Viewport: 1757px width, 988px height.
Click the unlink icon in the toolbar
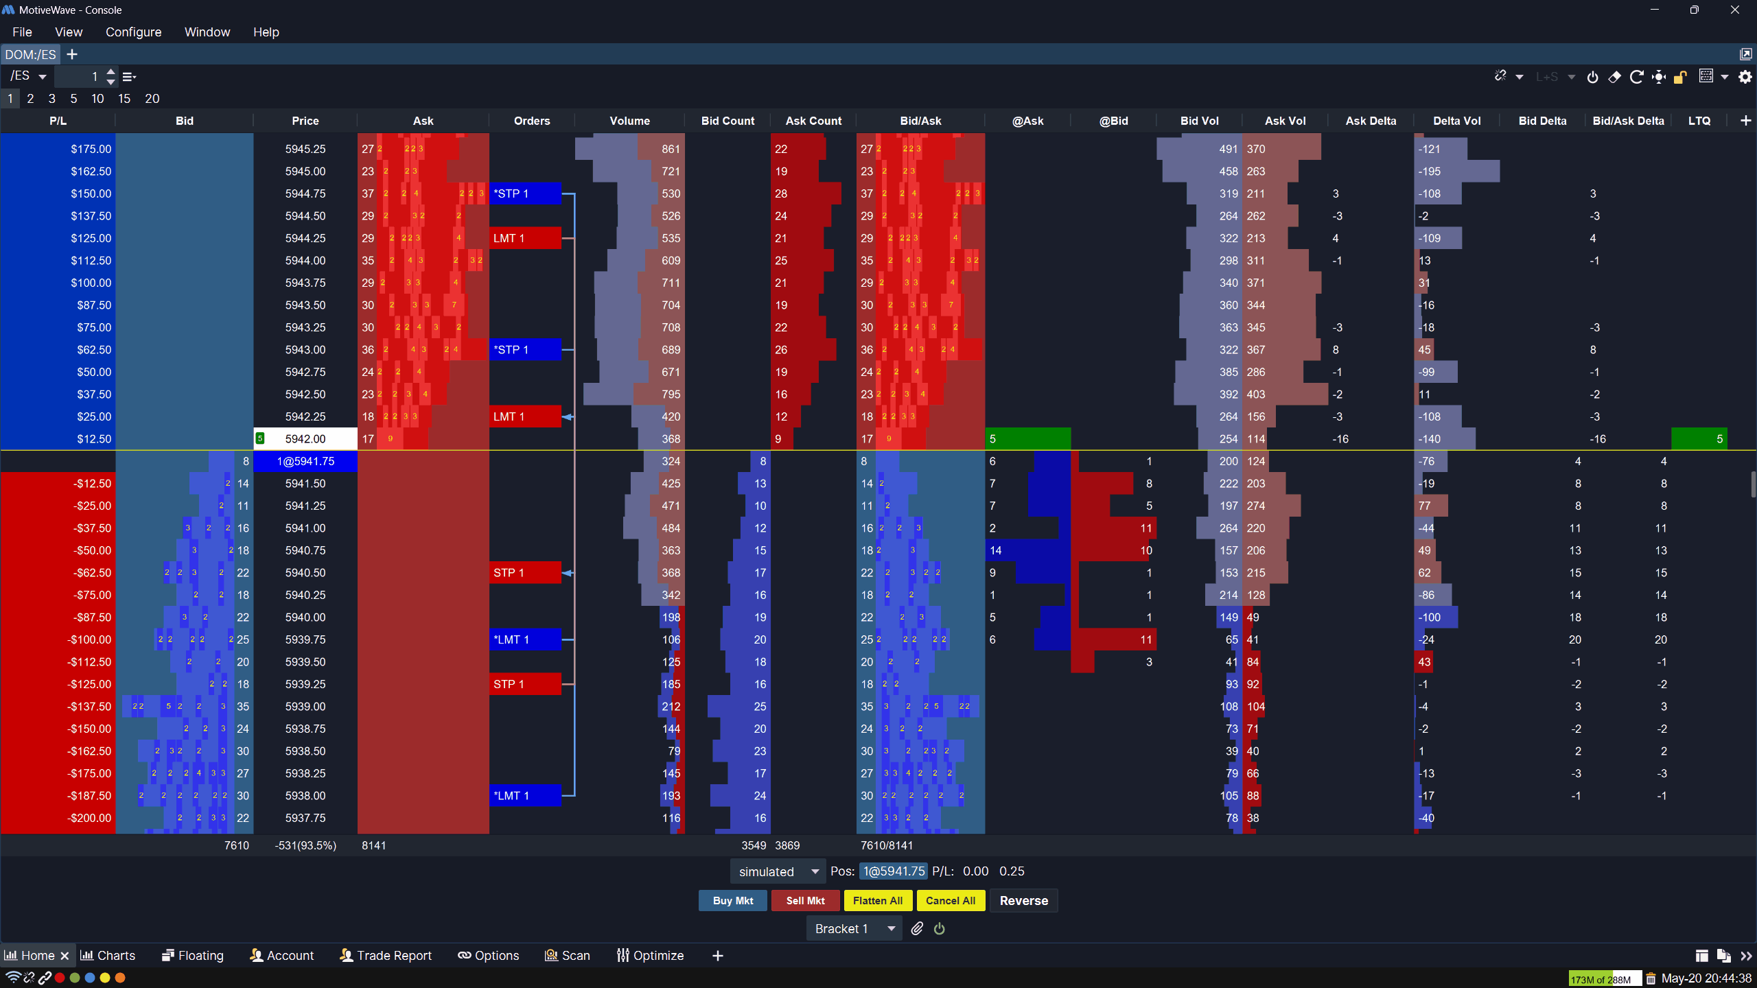pyautogui.click(x=1500, y=76)
